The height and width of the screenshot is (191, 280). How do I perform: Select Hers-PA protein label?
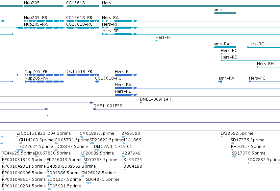point(123,85)
